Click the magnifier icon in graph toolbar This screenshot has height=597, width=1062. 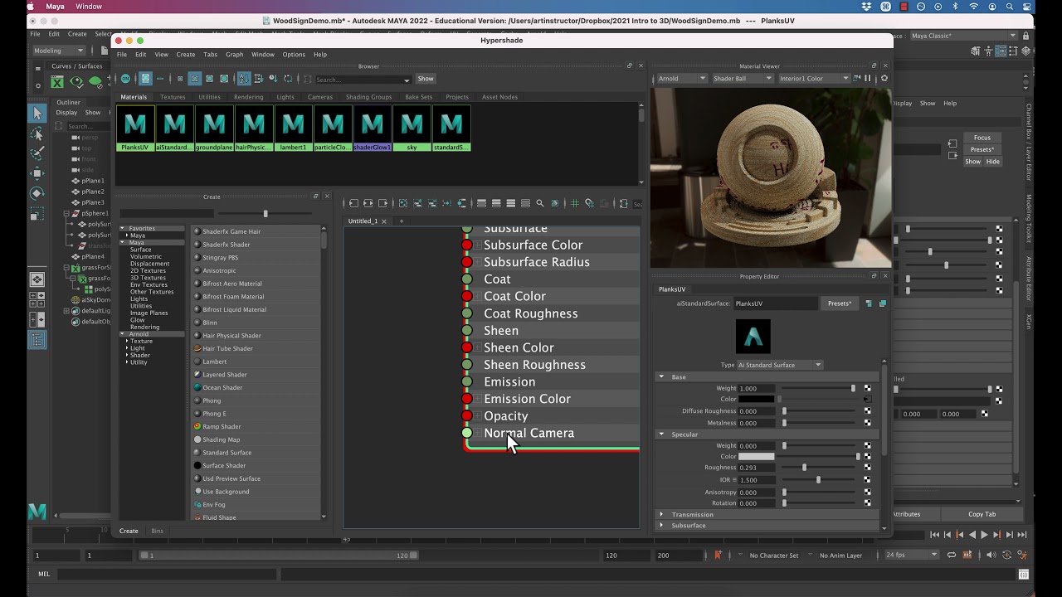[x=540, y=203]
